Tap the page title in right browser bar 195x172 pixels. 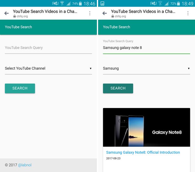(143, 12)
